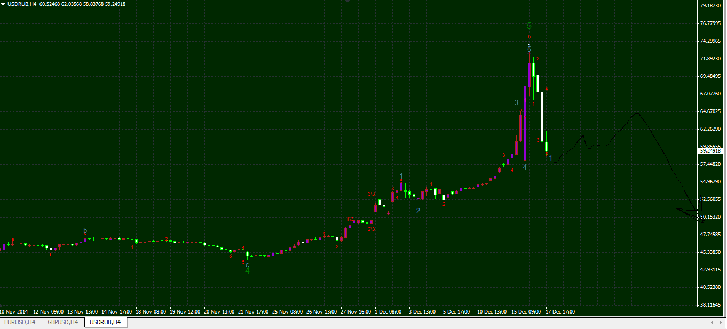Select the wave b label on chart
727x329 pixels.
[85, 231]
